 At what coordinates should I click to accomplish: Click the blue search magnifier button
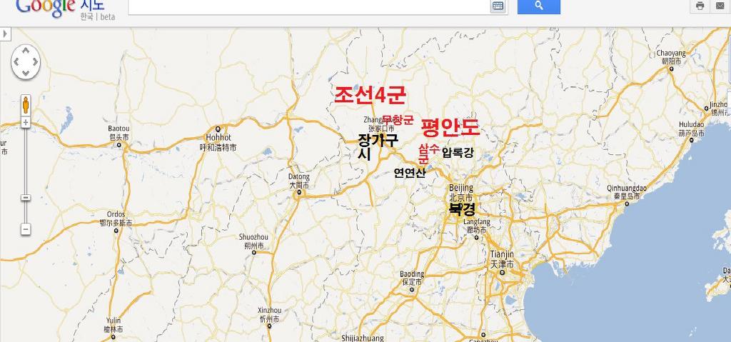(x=539, y=6)
